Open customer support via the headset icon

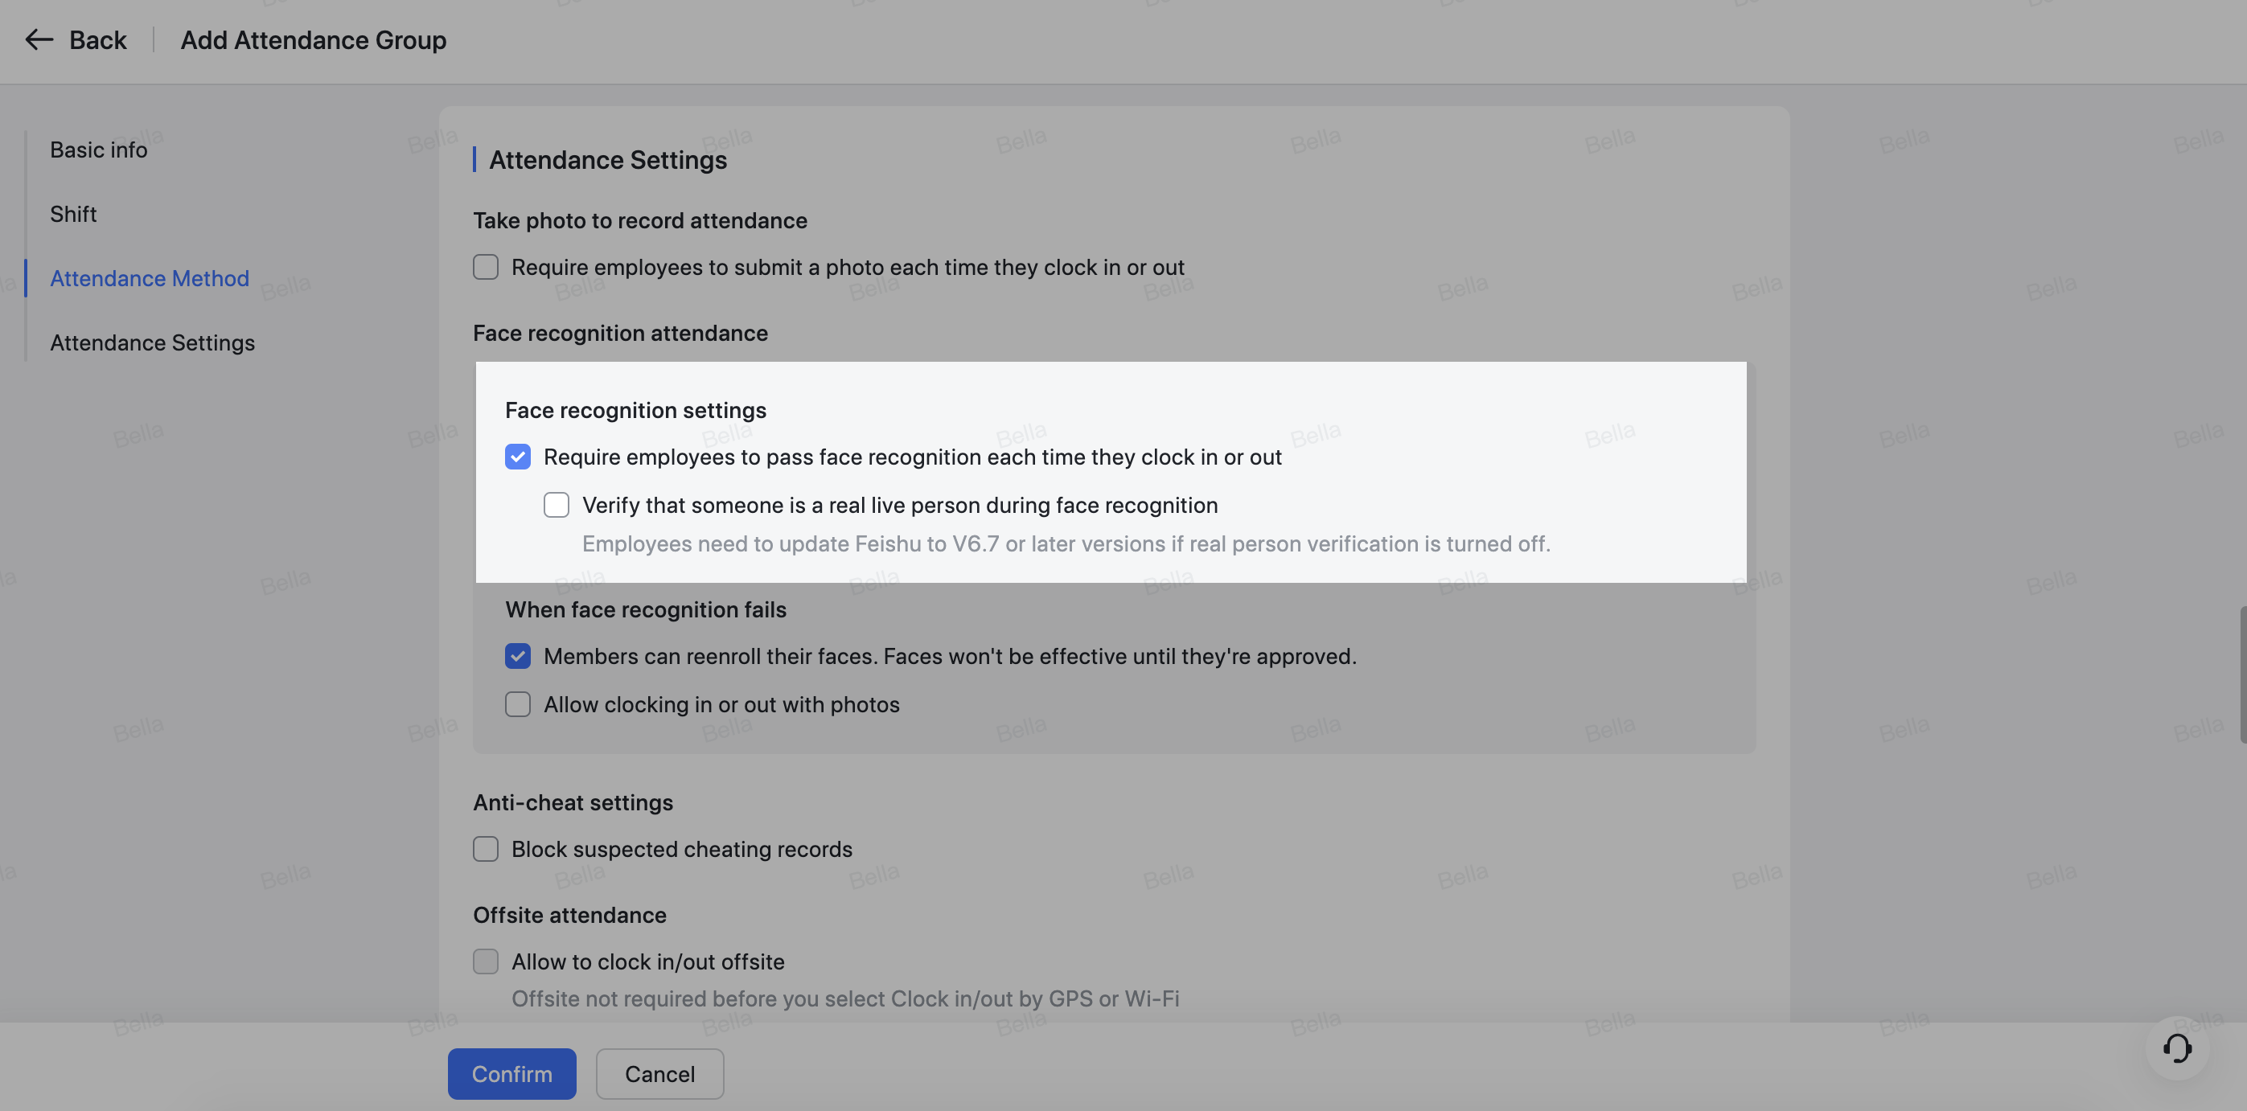pyautogui.click(x=2176, y=1050)
